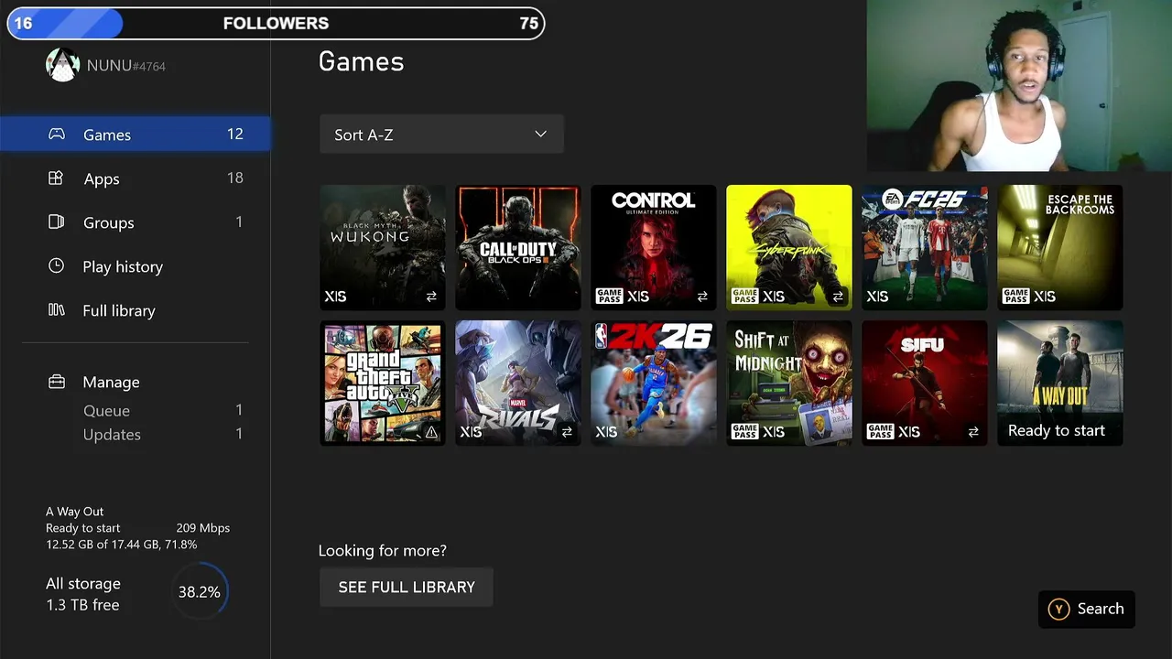1172x659 pixels.
Task: Click the storage usage ring showing 38.2%
Action: tap(200, 592)
